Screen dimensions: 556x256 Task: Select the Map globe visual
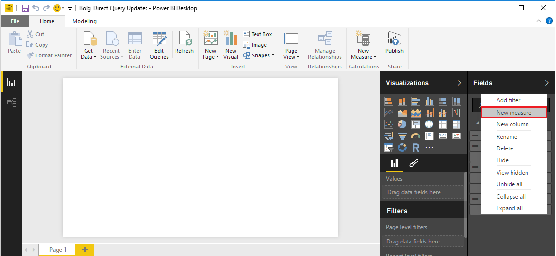(429, 124)
